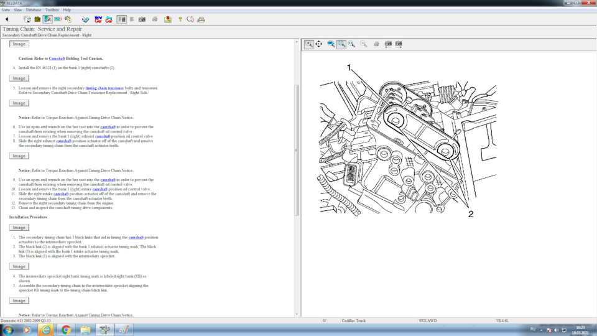Follow the Camshaft link in the Caution line
The image size is (597, 336).
click(57, 58)
